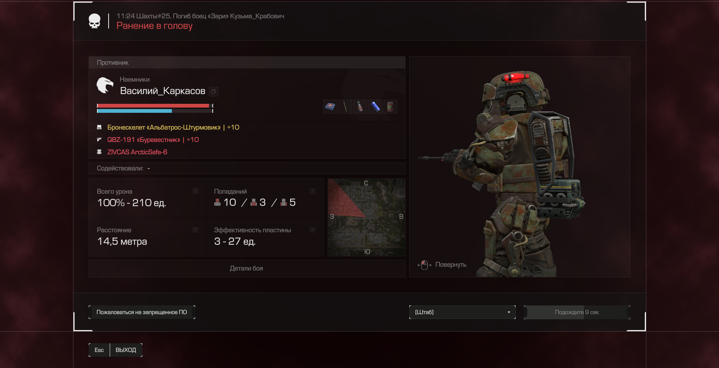Click the canned food item icon

(x=390, y=107)
